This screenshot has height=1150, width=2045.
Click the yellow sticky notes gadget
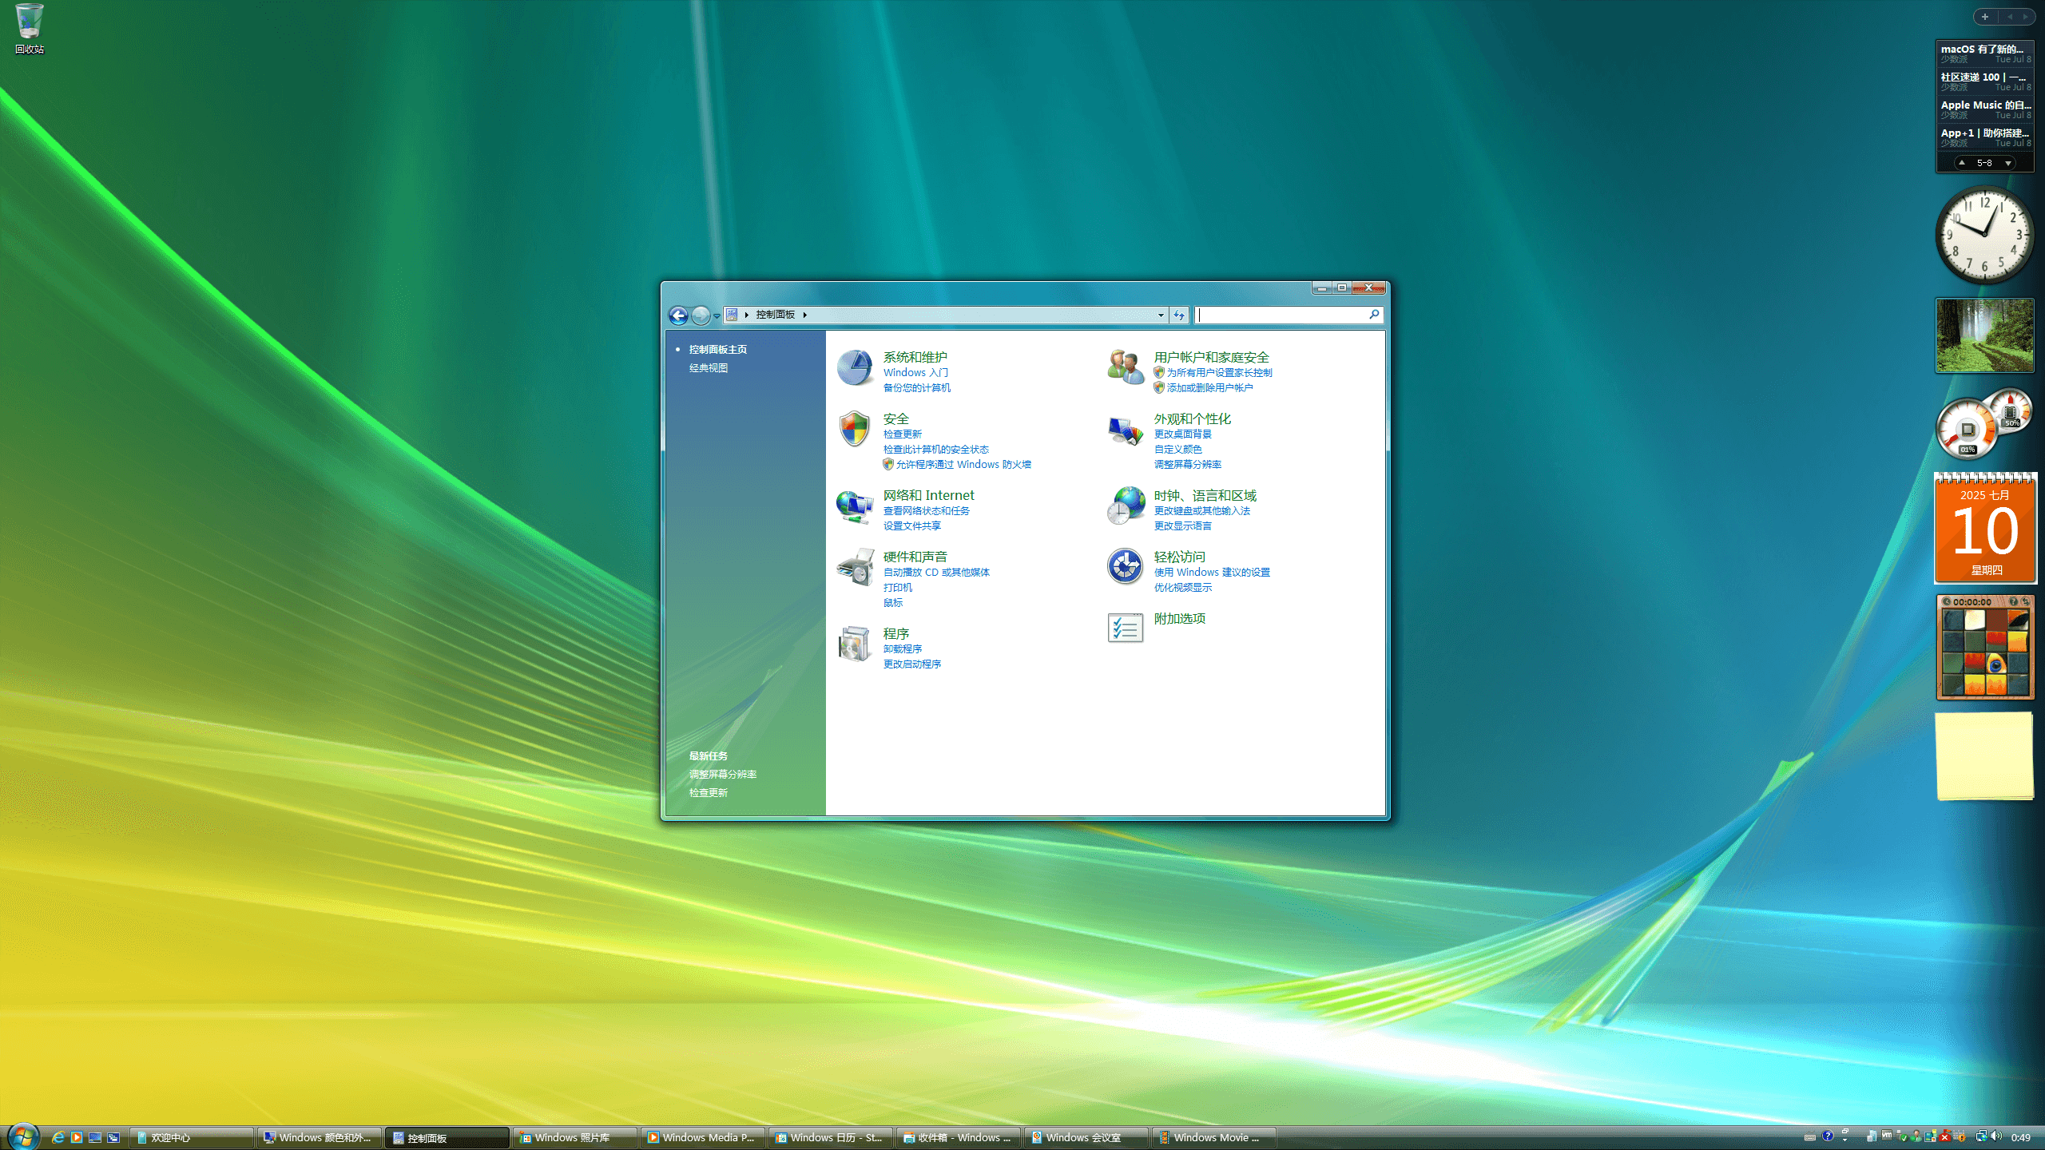pyautogui.click(x=1984, y=756)
